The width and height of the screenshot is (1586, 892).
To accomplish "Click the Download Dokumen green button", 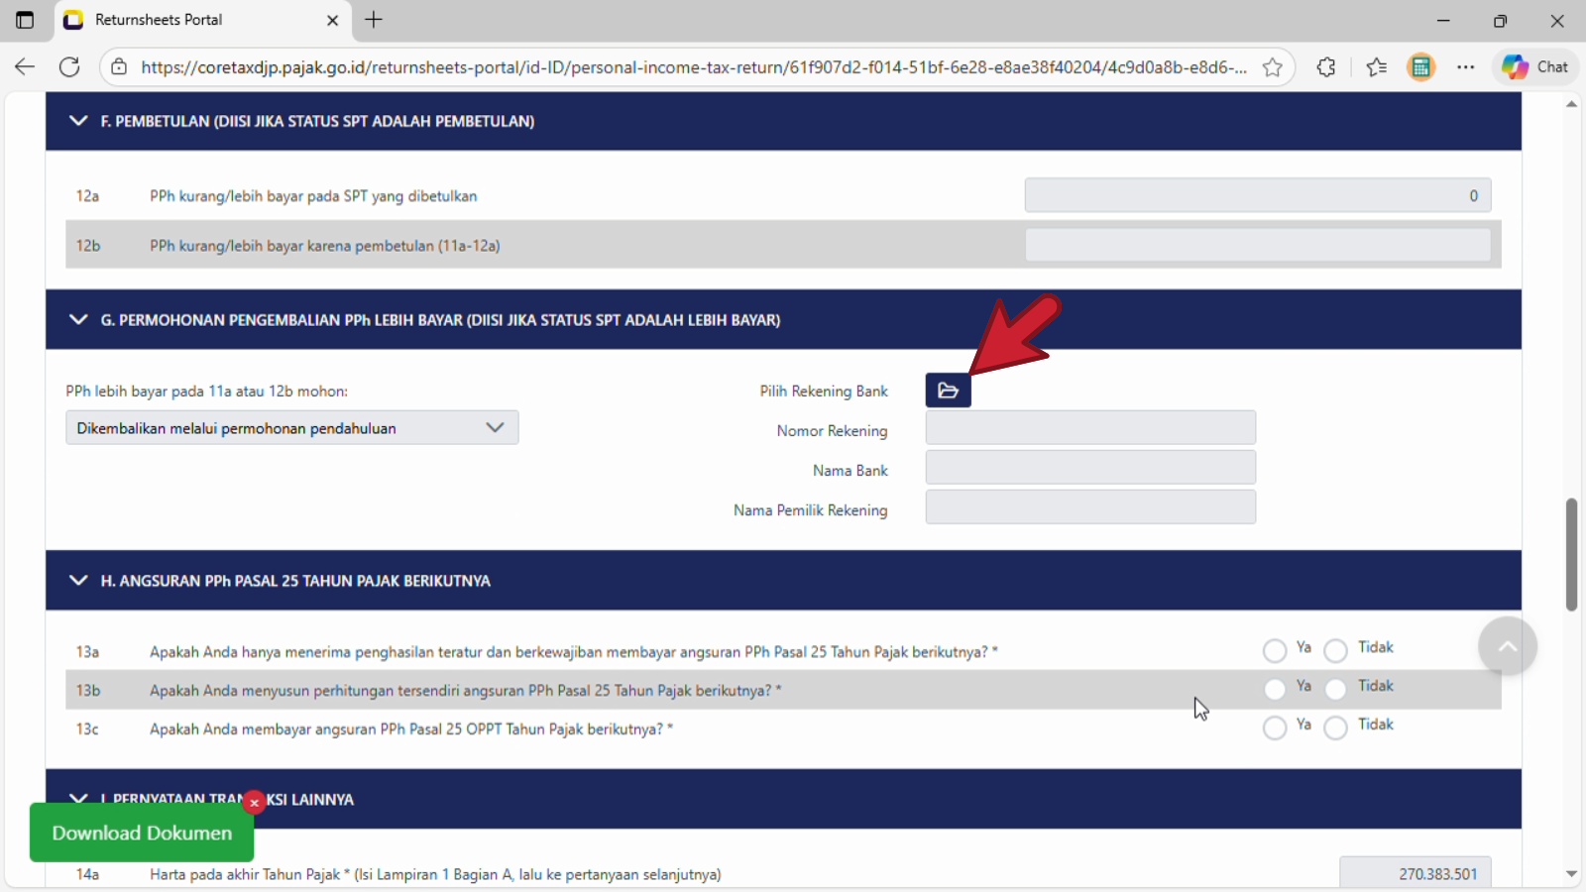I will coord(142,833).
